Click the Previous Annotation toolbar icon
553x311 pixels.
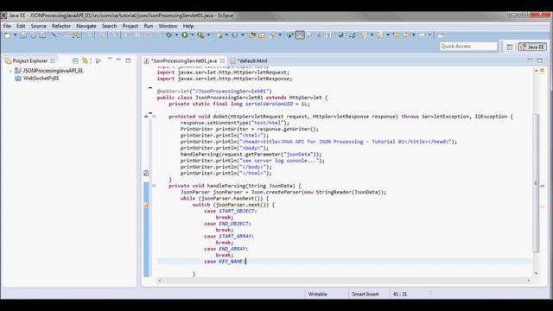coord(379,35)
